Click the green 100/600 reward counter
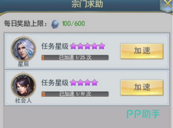 click(x=73, y=23)
